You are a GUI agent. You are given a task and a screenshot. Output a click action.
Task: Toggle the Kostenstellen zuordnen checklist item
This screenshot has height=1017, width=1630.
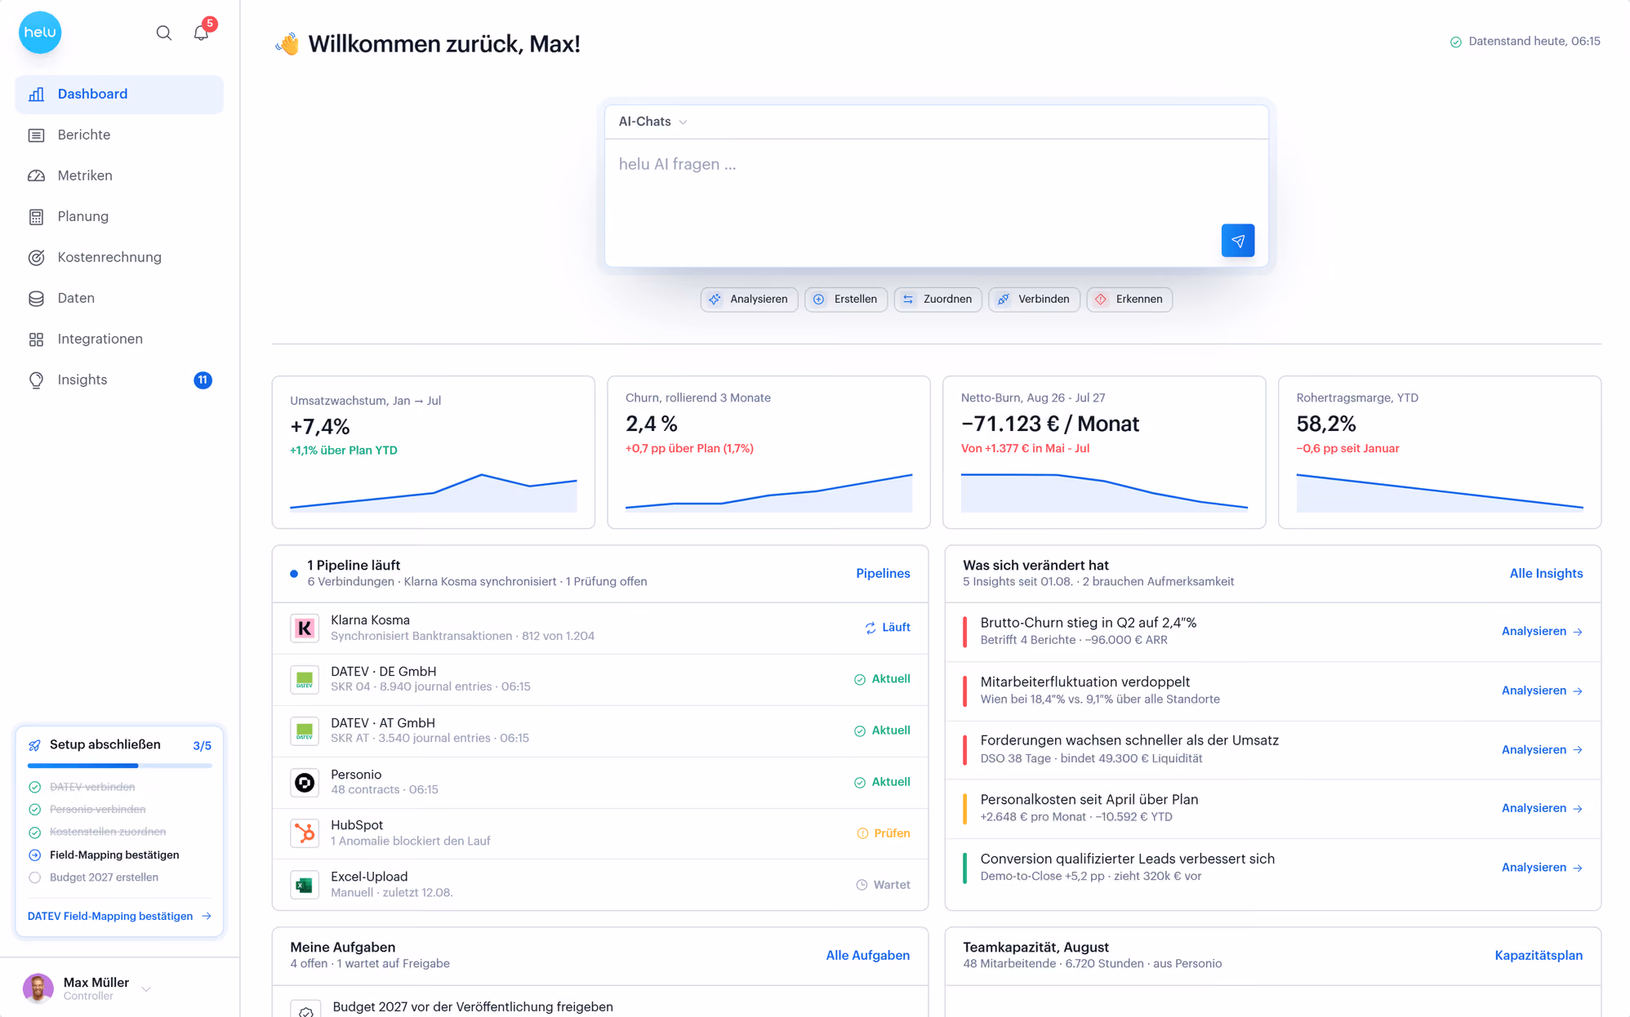coord(97,832)
